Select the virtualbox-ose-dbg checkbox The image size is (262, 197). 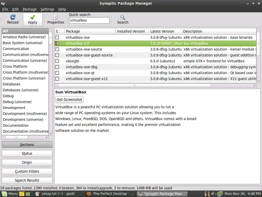tap(57, 67)
